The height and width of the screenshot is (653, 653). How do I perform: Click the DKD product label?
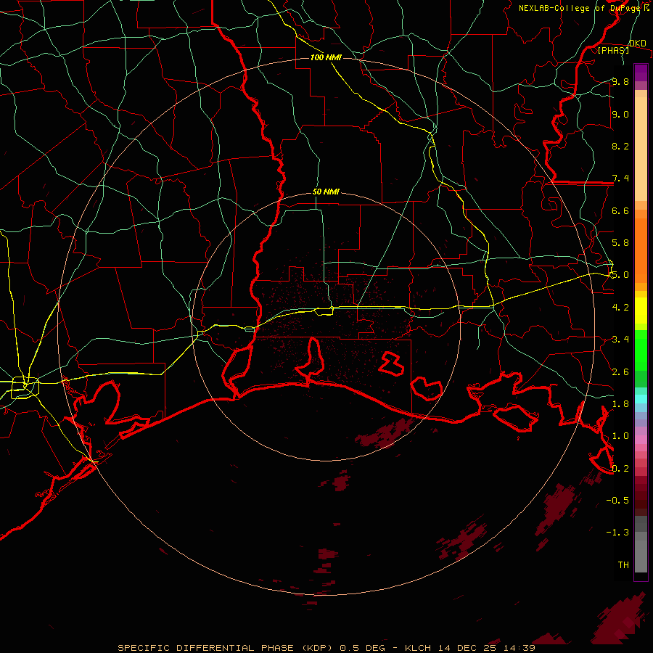(637, 44)
